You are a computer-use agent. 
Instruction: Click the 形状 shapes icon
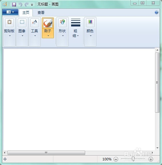click(63, 22)
